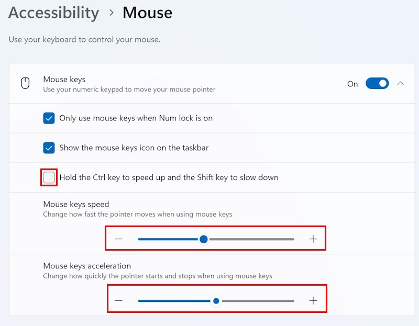Click the blue filled part of the speed slider
This screenshot has height=326, width=419.
[x=168, y=239]
